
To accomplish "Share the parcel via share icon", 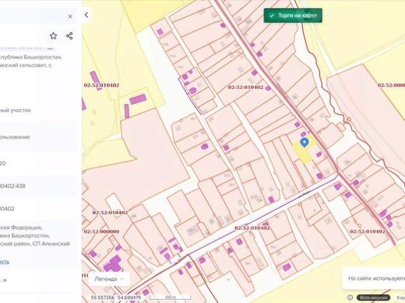I will 69,36.
